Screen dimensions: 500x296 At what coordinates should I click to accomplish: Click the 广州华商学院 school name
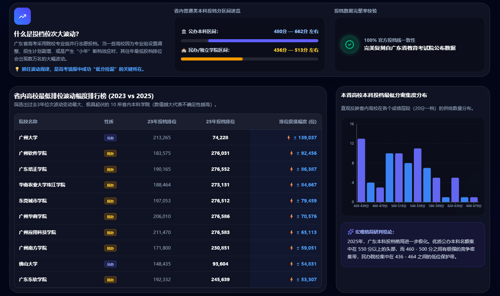click(33, 216)
